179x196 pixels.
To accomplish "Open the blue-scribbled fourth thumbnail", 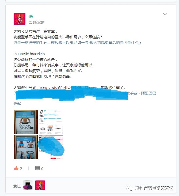I will click(x=51, y=147).
